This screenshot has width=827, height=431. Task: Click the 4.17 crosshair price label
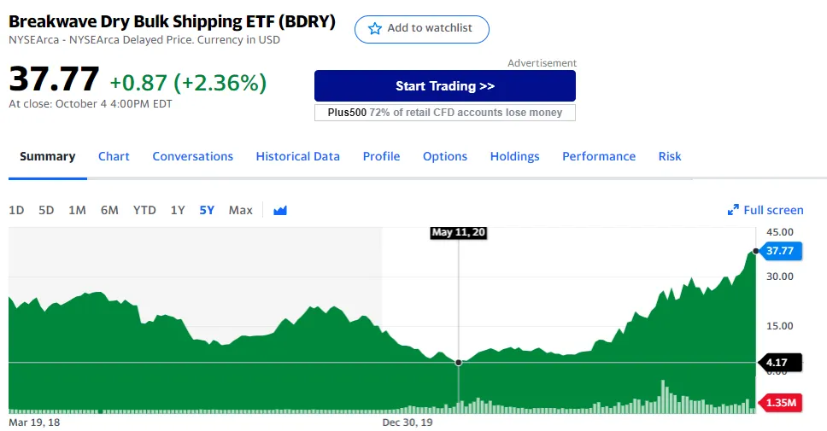(x=779, y=363)
